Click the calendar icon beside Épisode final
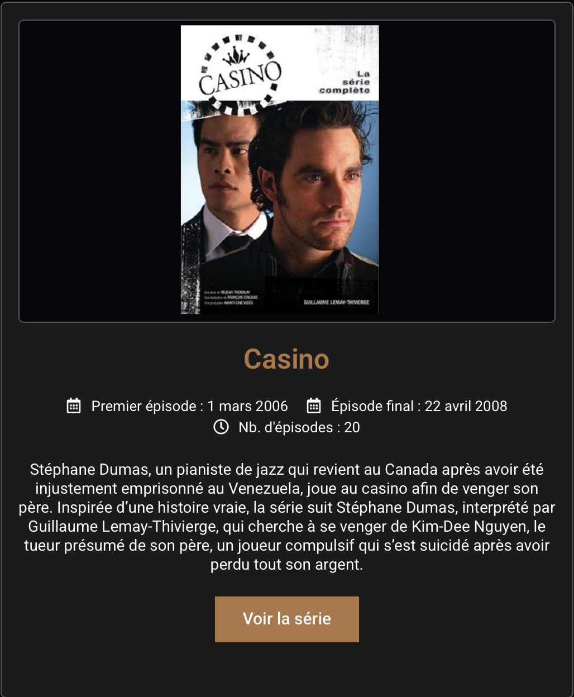The image size is (574, 697). [314, 405]
